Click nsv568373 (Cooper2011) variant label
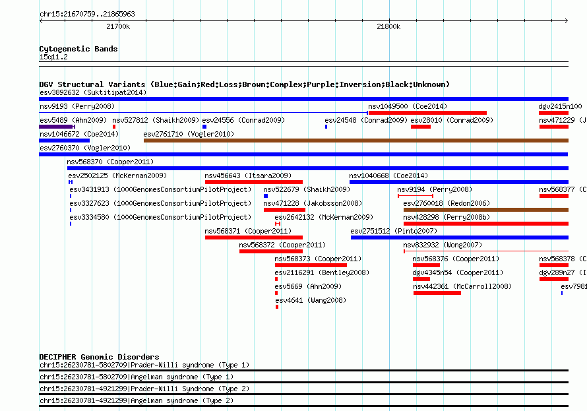The image size is (587, 411). coord(318,259)
